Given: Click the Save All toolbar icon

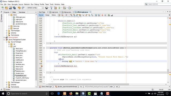Looking at the screenshot, I should [x=14, y=8].
